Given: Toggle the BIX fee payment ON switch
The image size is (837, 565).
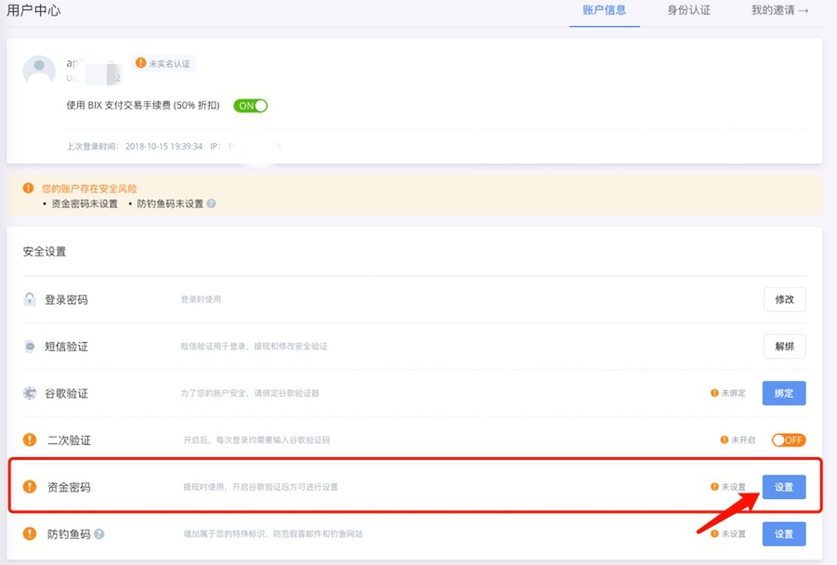Looking at the screenshot, I should coord(250,106).
